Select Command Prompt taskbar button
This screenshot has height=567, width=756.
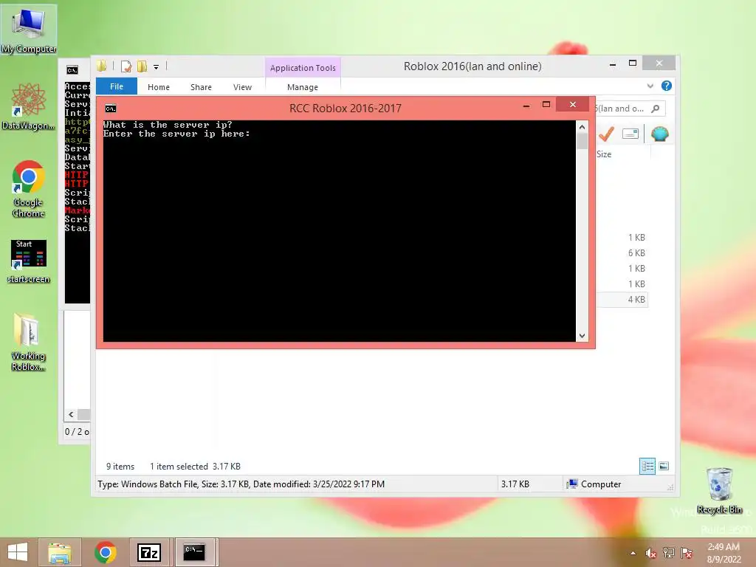click(195, 552)
